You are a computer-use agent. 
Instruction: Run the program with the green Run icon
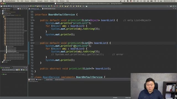tap(49, 6)
